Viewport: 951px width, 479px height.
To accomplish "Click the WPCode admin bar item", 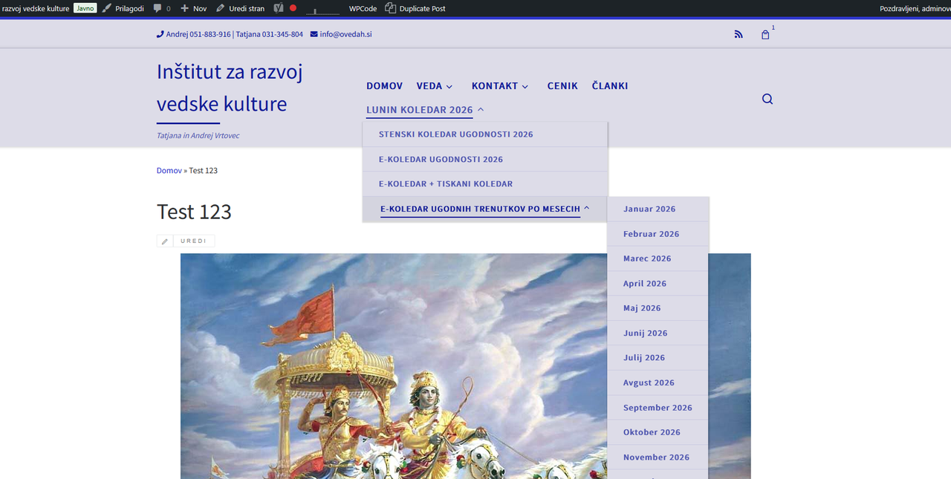I will tap(363, 8).
